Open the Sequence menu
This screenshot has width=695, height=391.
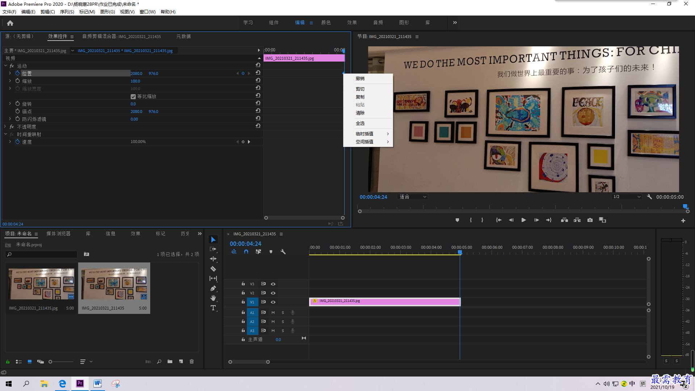pyautogui.click(x=67, y=12)
